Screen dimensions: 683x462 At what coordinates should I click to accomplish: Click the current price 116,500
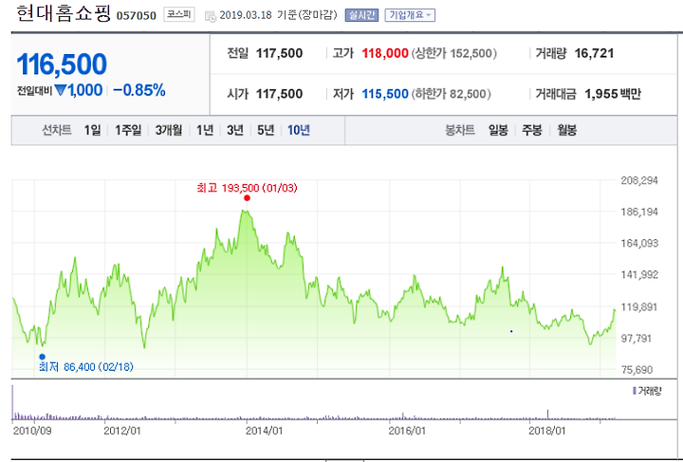pos(62,64)
